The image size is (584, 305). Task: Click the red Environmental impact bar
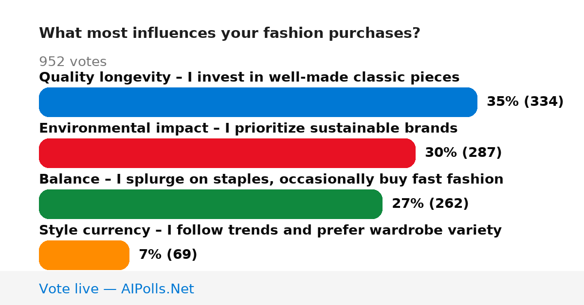(227, 153)
